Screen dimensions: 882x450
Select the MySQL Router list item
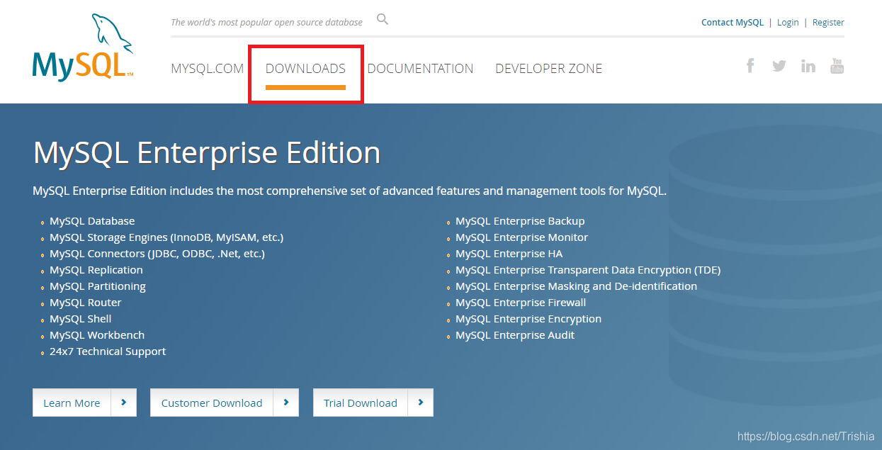click(86, 303)
